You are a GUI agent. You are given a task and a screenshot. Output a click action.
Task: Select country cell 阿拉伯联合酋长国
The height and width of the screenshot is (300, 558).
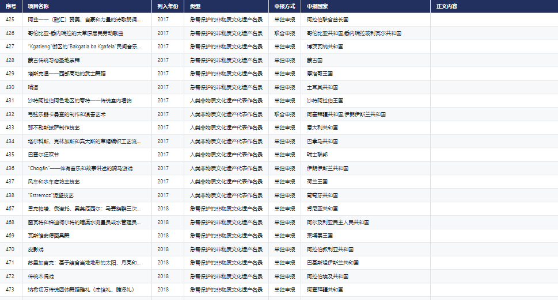[x=328, y=20]
